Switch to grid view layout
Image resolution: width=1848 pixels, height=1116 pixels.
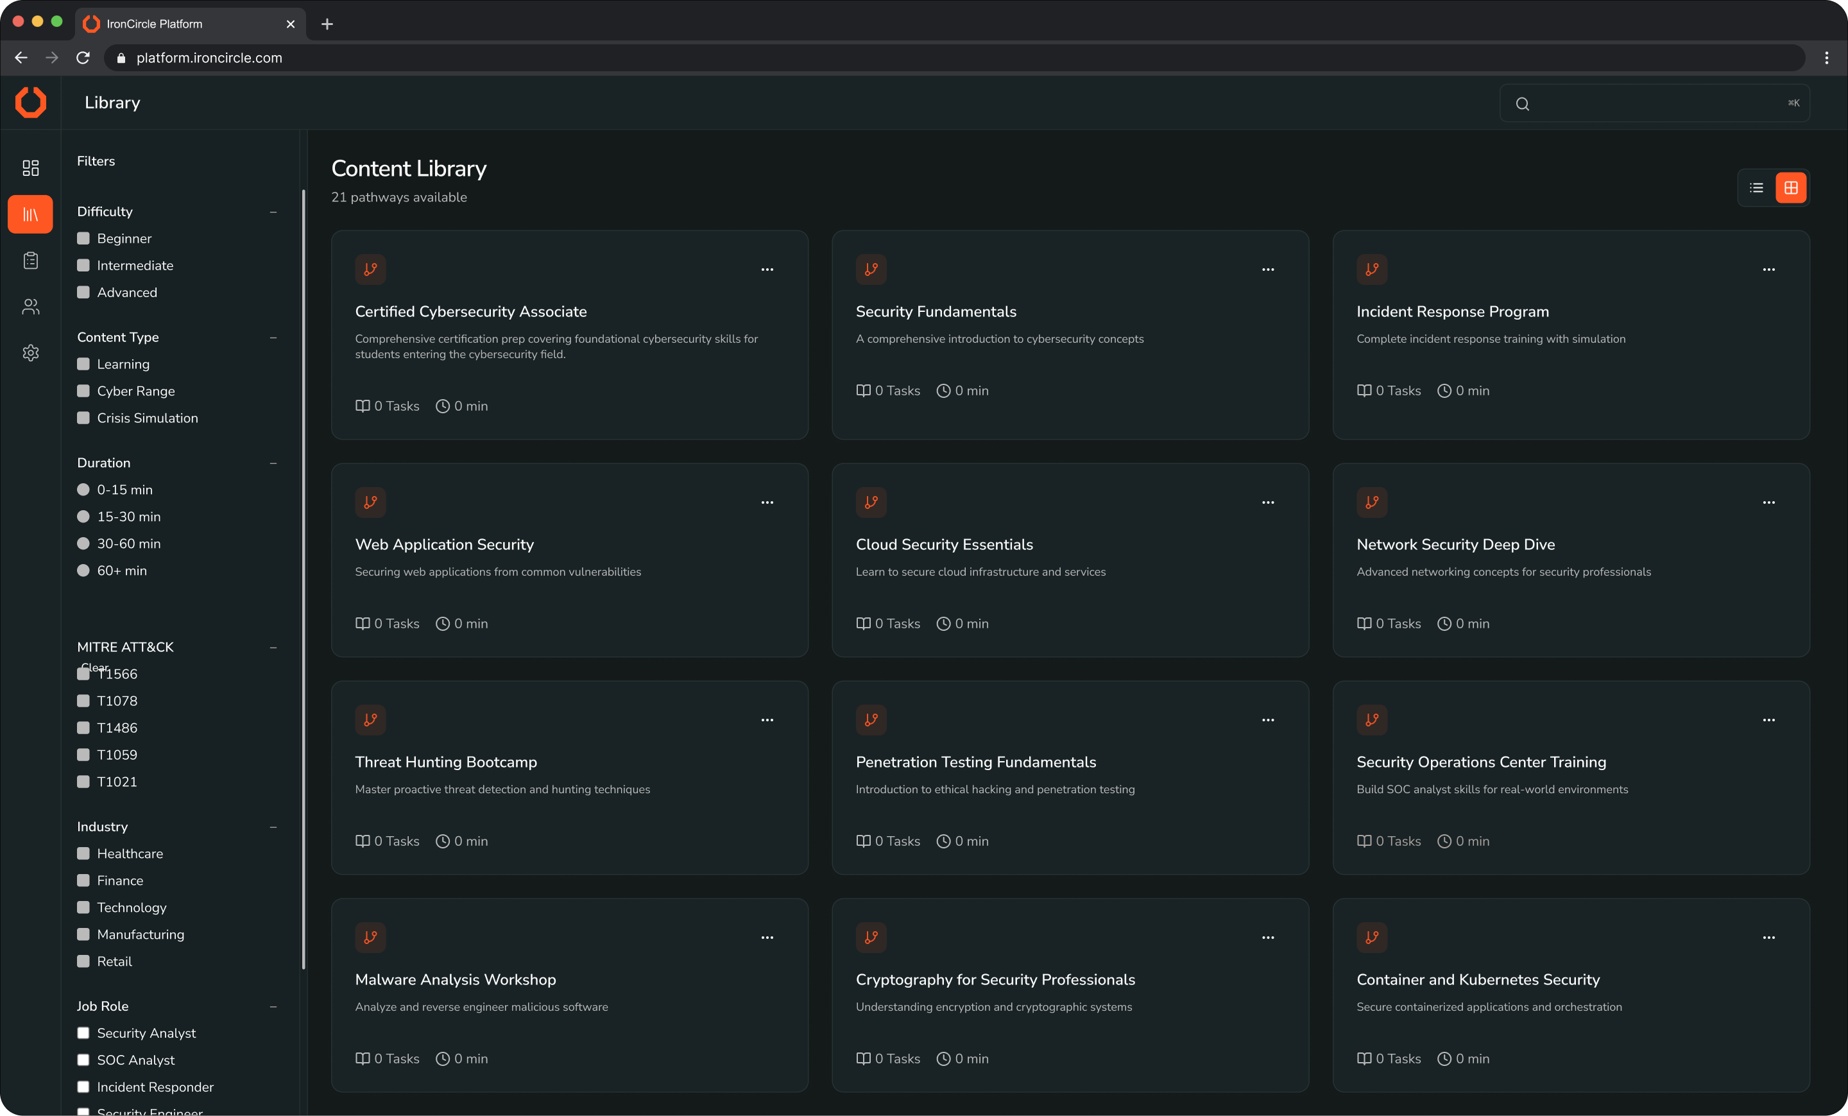1790,188
